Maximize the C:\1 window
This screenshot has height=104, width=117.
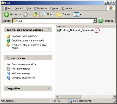click(109, 3)
